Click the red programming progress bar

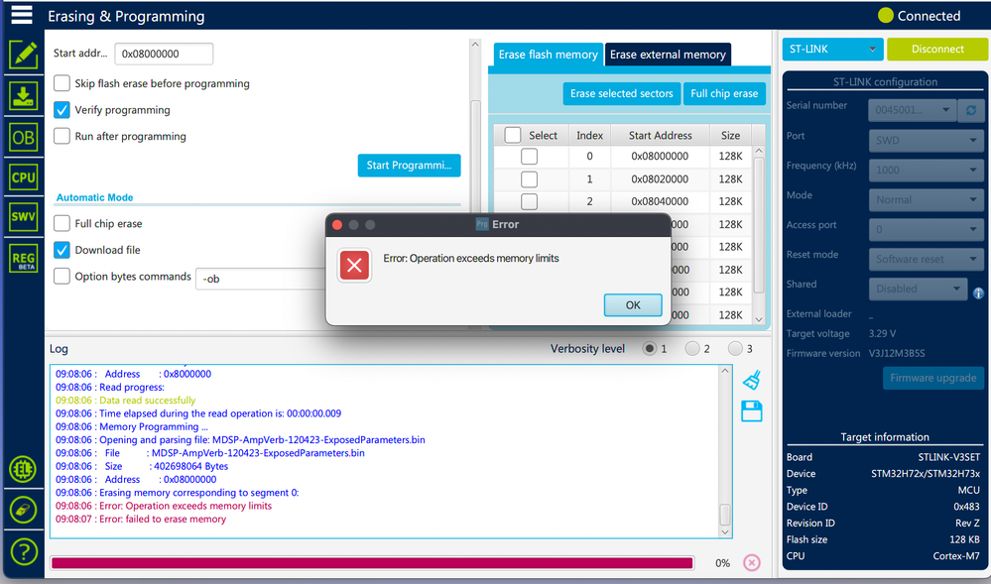tap(372, 562)
